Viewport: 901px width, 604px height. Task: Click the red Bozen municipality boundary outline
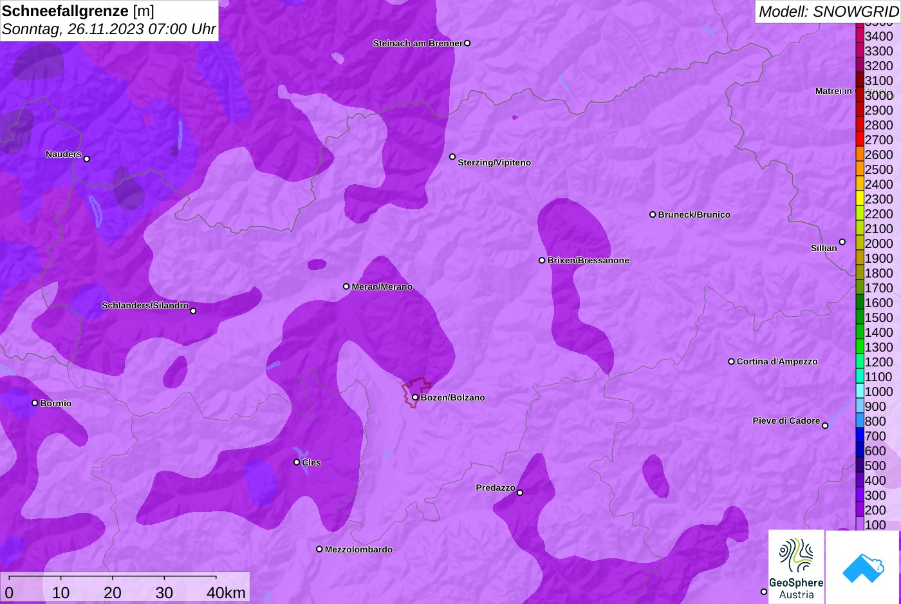pos(416,393)
